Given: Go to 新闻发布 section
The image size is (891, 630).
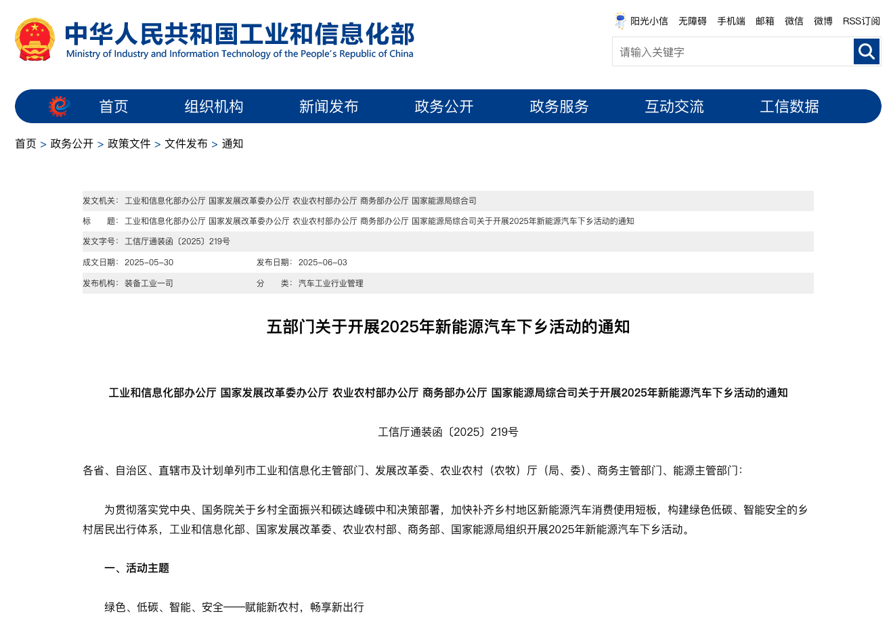Looking at the screenshot, I should pos(329,106).
